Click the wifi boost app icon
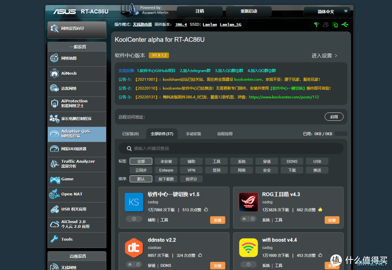392x270 pixels. click(x=248, y=248)
